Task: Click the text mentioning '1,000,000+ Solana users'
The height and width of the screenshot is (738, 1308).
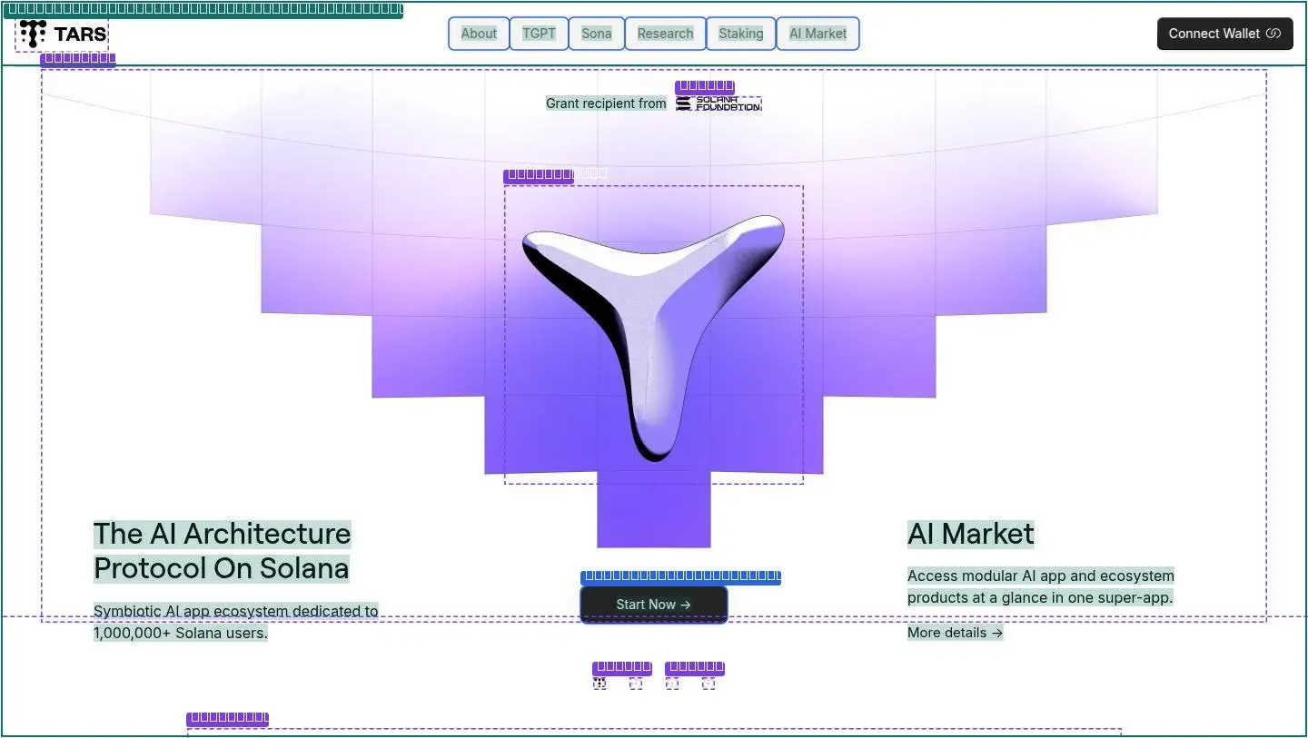Action: 236,623
